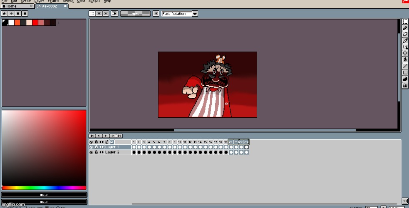The height and width of the screenshot is (208, 409).
Task: Open the Sprite menu
Action: (25, 1)
